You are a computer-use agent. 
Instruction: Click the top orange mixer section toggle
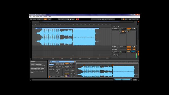pyautogui.click(x=138, y=51)
